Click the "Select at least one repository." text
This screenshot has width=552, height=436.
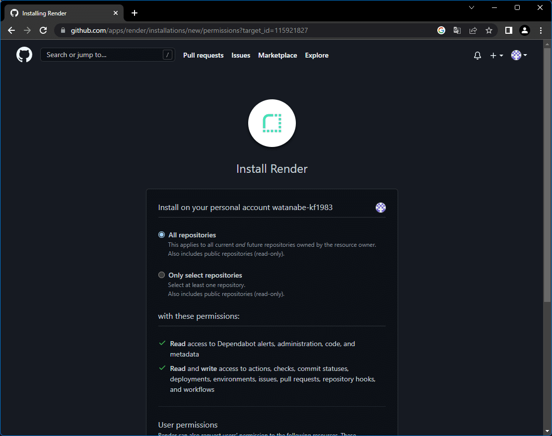pos(207,285)
